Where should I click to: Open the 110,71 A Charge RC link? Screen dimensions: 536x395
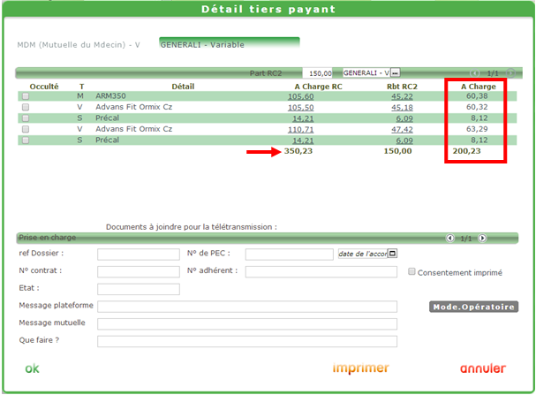(300, 130)
